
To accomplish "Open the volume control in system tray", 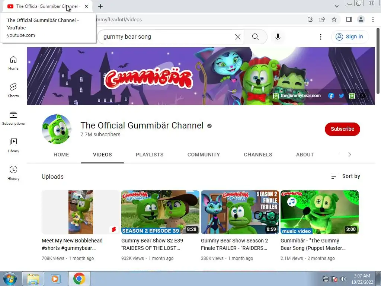I will [343, 279].
